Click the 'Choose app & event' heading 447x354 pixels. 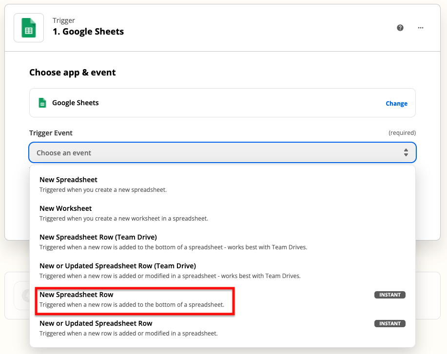(x=73, y=73)
